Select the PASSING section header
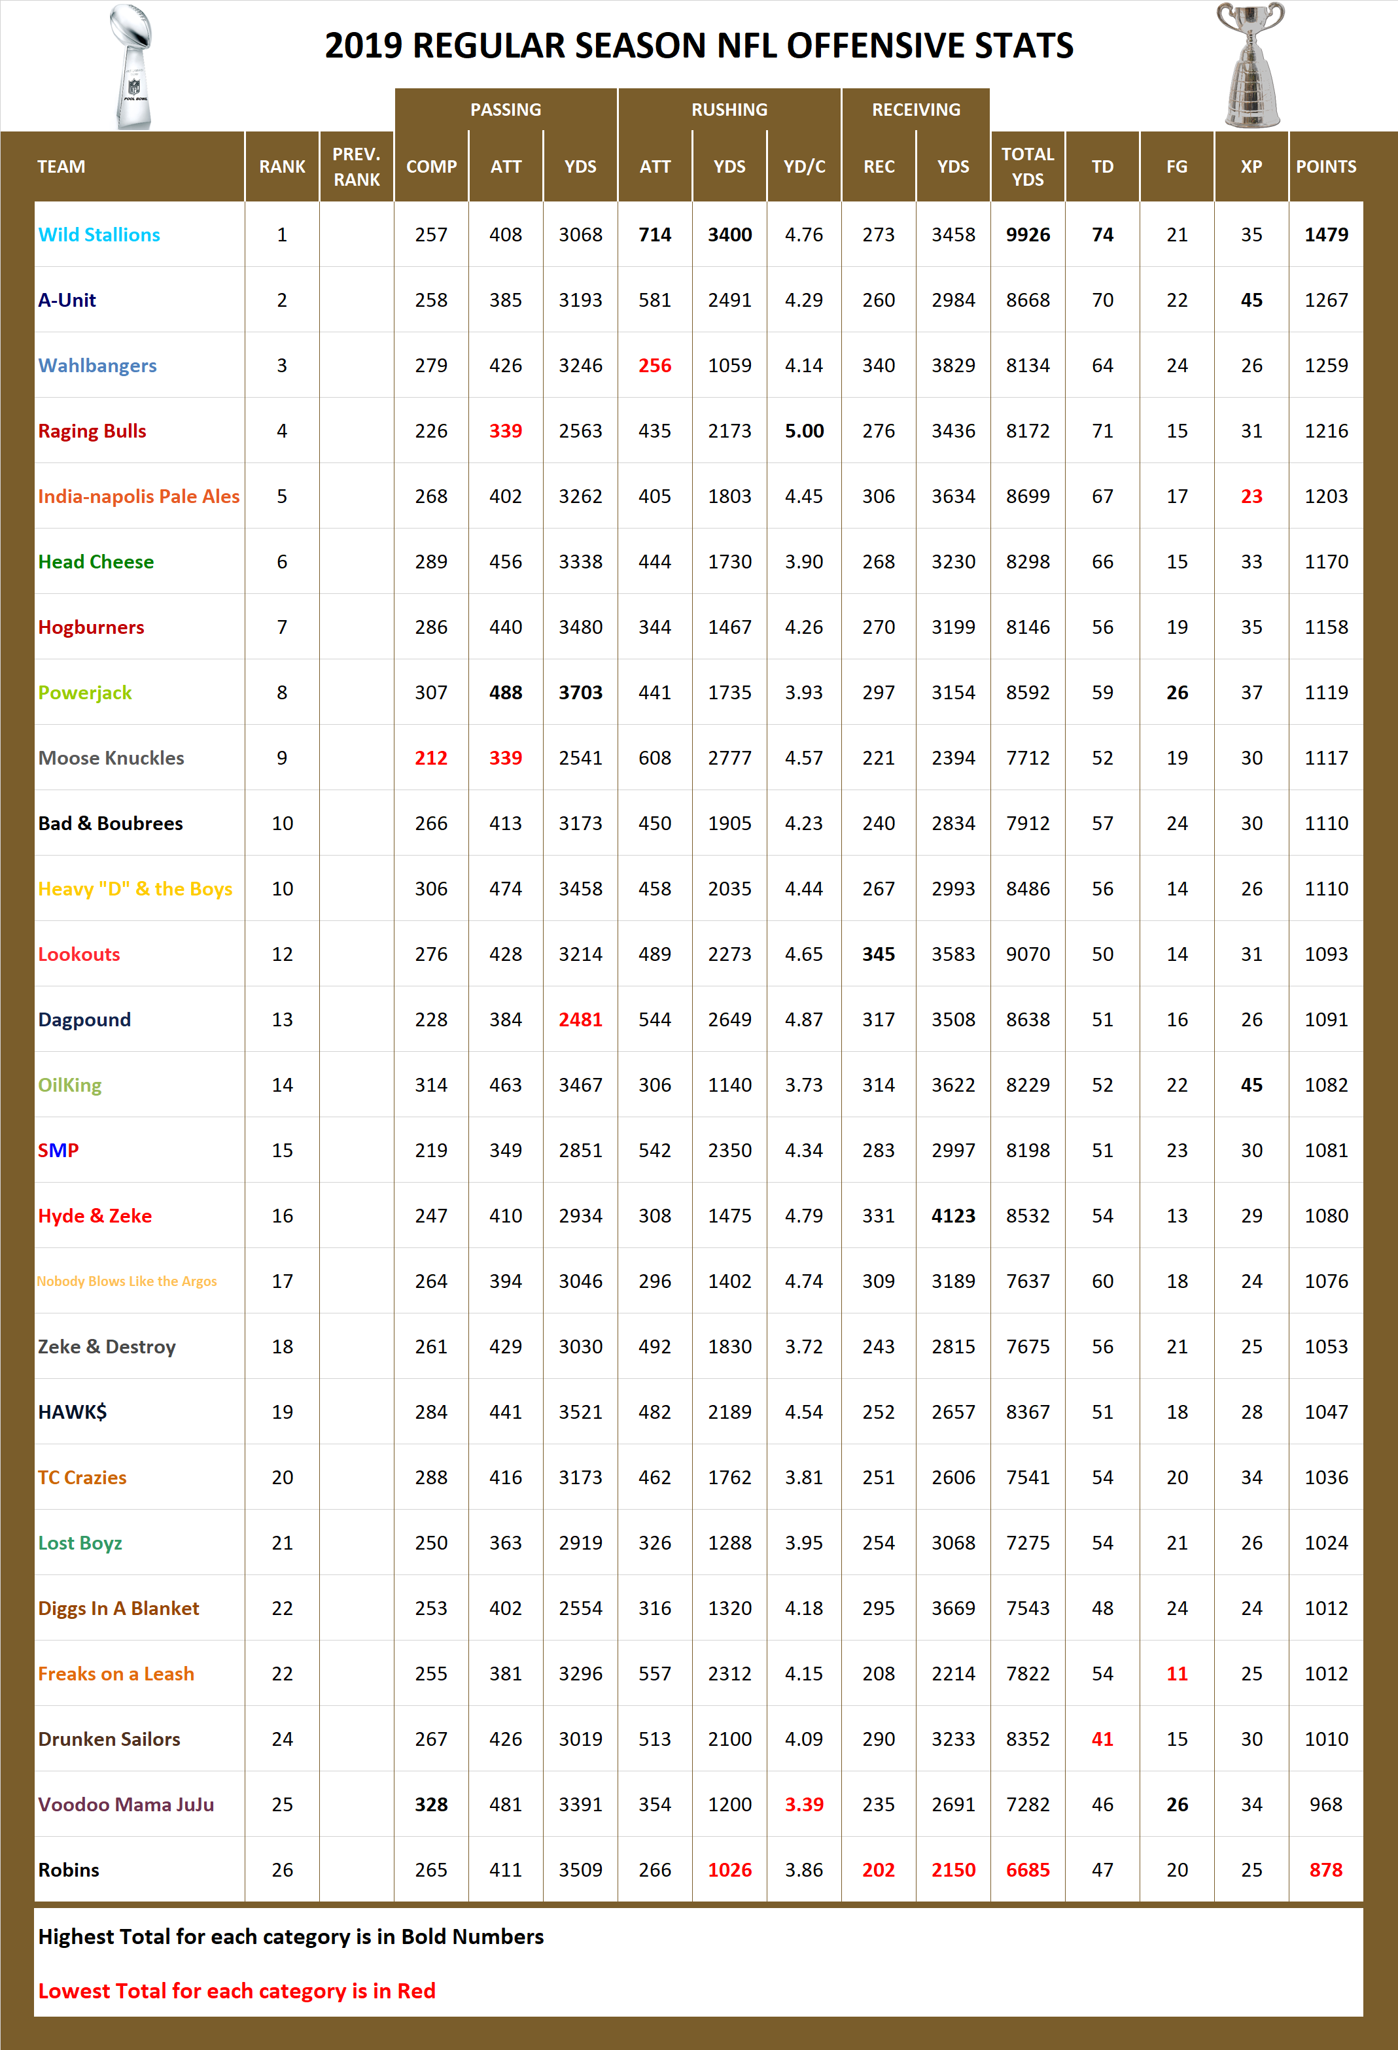Image resolution: width=1398 pixels, height=2050 pixels. [x=506, y=109]
